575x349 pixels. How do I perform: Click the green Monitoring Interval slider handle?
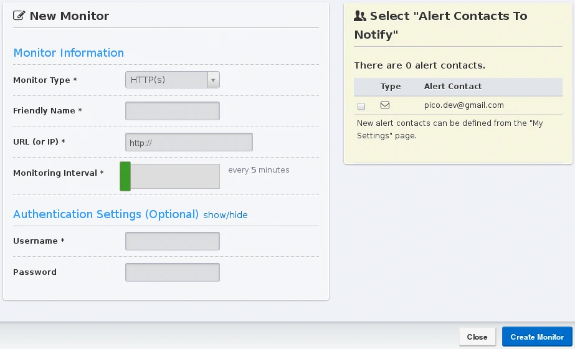(125, 176)
